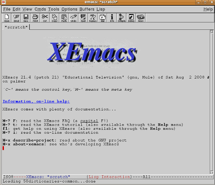Click underlined word 'capital'
Image resolution: width=215 pixels, height=185 pixels.
coord(89,121)
